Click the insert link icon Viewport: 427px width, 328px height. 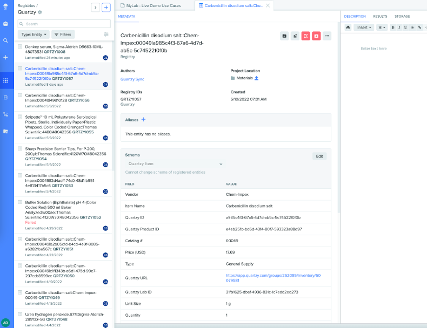pyautogui.click(x=419, y=28)
